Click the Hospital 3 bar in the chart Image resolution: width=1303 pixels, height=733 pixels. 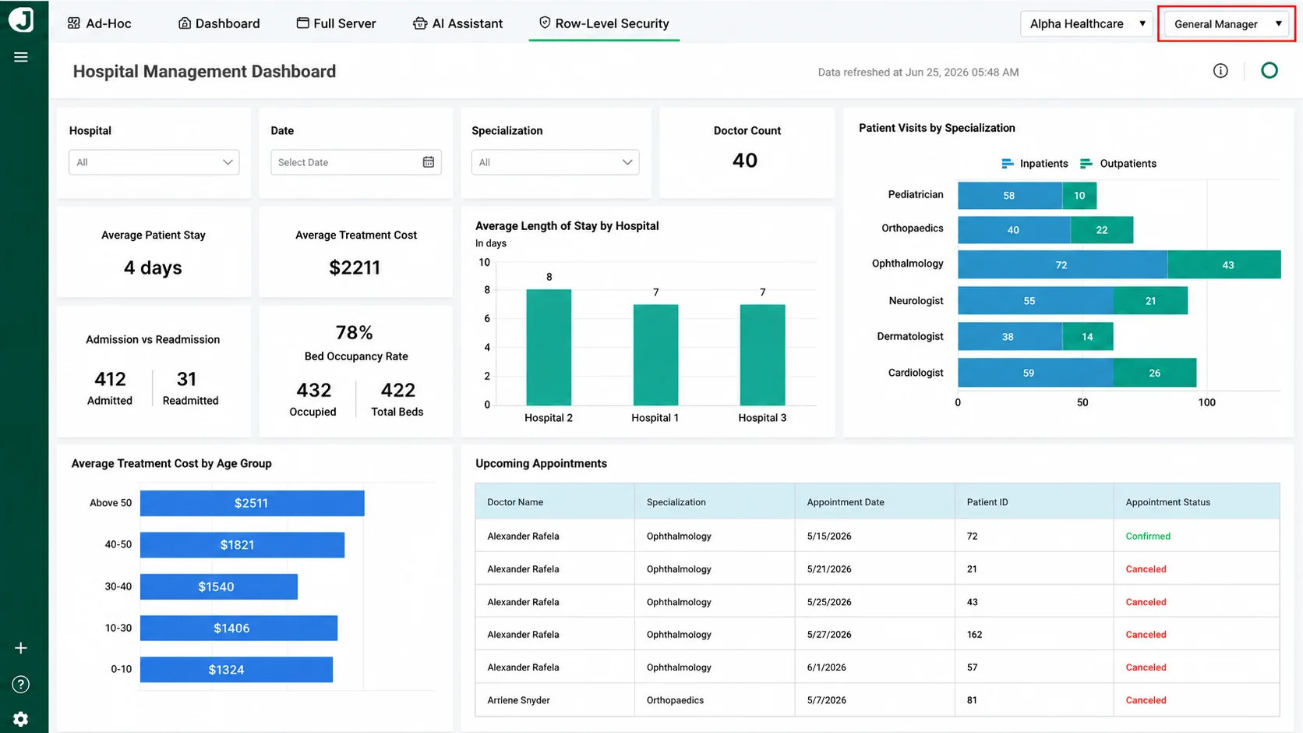762,355
